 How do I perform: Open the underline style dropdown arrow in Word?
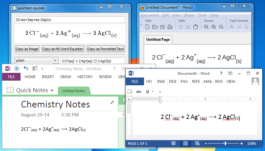click(x=153, y=92)
